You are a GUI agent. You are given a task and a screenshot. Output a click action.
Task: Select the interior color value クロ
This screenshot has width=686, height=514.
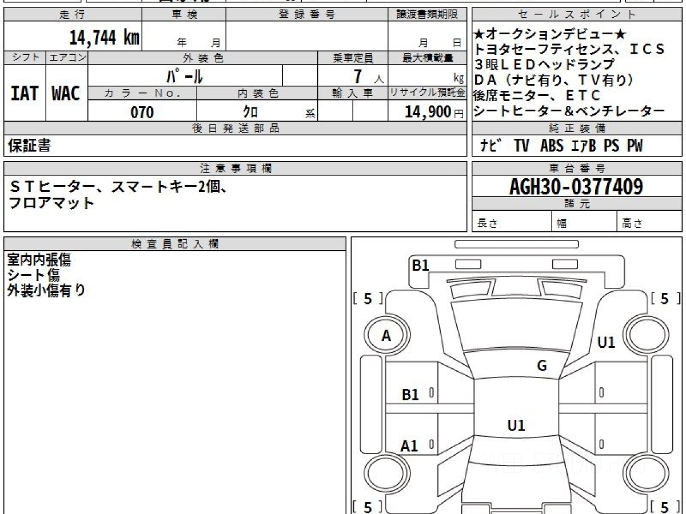click(x=250, y=112)
